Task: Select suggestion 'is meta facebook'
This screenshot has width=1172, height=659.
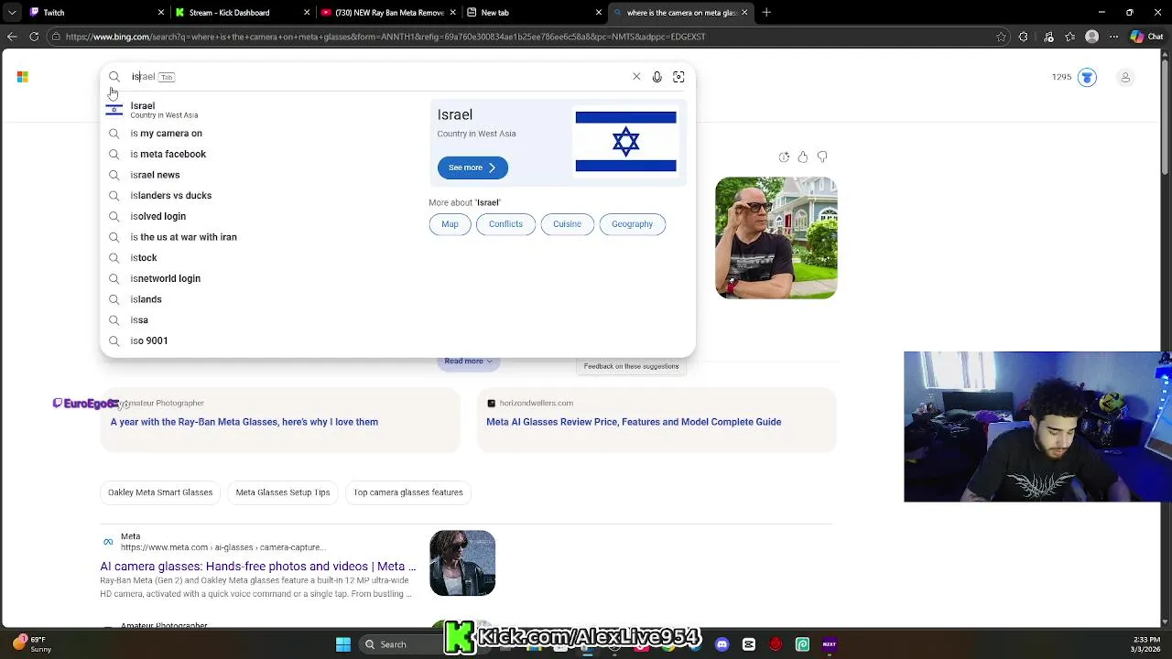Action: click(261, 154)
